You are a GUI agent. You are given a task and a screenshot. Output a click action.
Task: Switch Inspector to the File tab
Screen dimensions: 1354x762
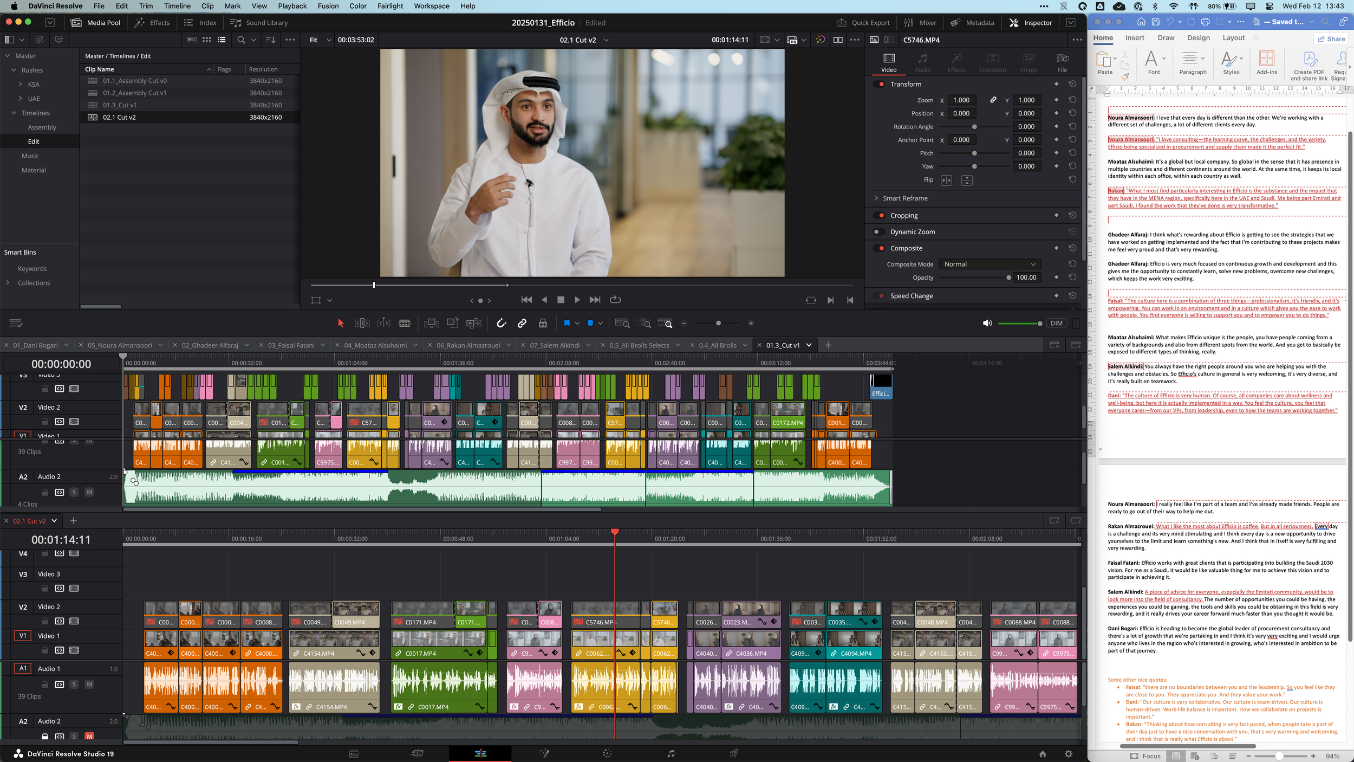click(x=1062, y=63)
